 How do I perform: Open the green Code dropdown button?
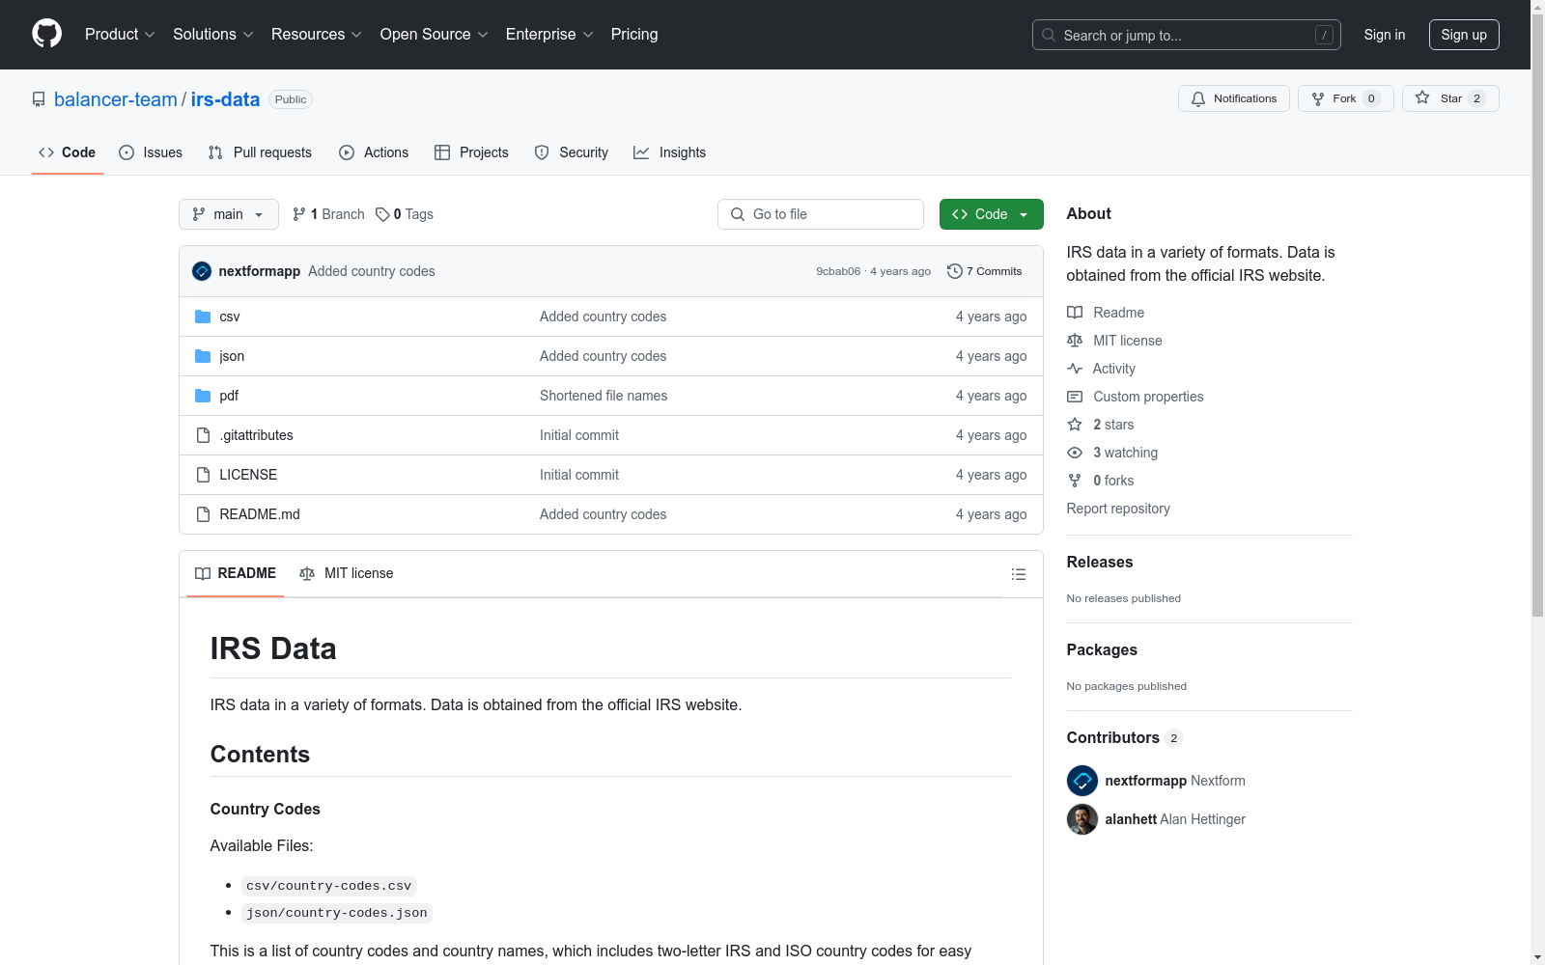click(992, 214)
